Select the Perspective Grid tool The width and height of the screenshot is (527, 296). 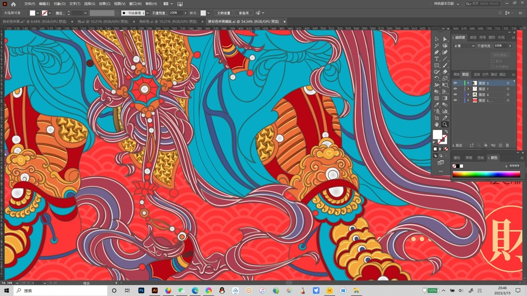click(x=445, y=92)
